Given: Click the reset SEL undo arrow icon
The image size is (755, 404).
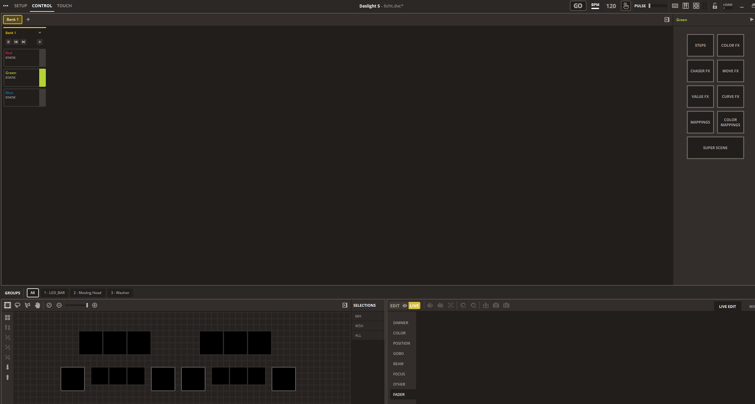Looking at the screenshot, I should pyautogui.click(x=473, y=305).
